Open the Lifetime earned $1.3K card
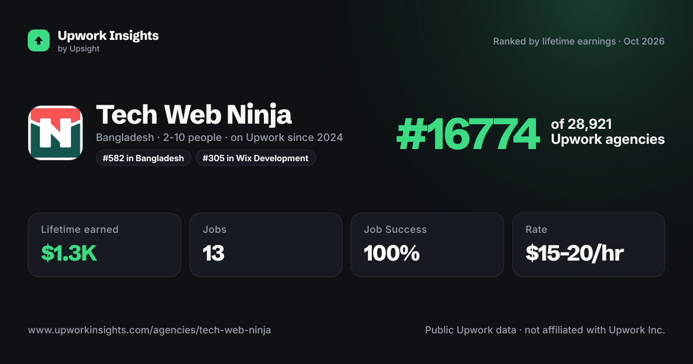This screenshot has width=693, height=364. (x=105, y=245)
